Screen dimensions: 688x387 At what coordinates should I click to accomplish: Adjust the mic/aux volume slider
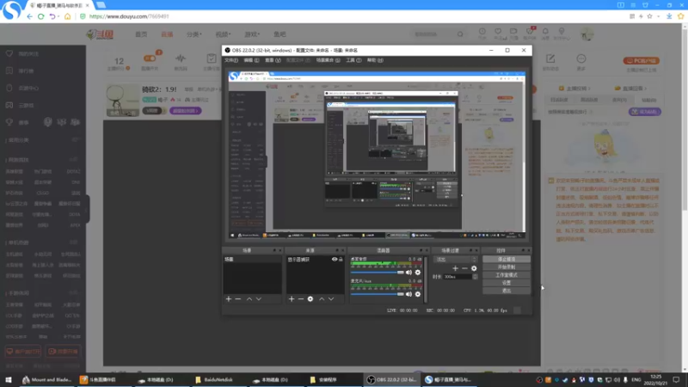[378, 294]
